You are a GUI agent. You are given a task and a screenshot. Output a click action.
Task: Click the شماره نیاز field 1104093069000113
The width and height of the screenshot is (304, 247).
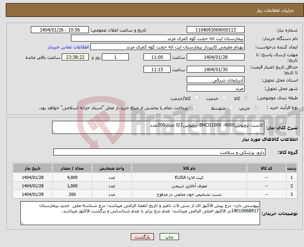click(215, 30)
